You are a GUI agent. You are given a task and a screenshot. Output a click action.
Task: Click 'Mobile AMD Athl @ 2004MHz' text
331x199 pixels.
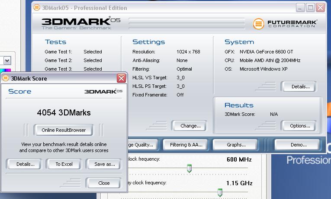click(x=270, y=60)
